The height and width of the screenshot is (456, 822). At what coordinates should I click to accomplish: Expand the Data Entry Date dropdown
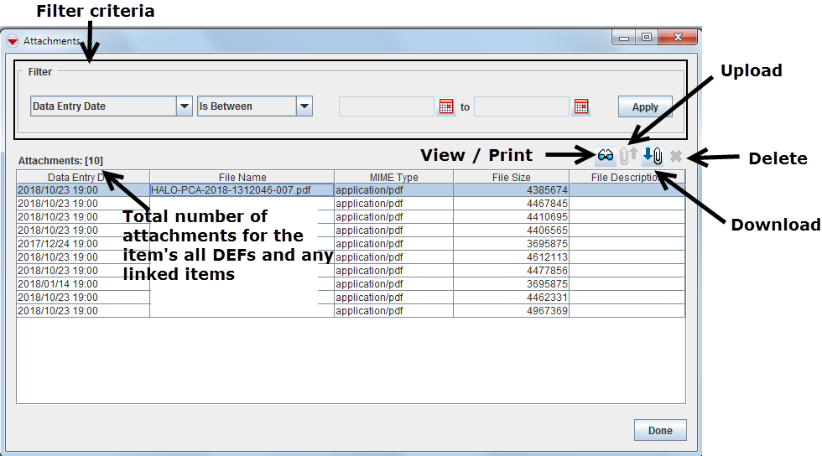pos(185,106)
